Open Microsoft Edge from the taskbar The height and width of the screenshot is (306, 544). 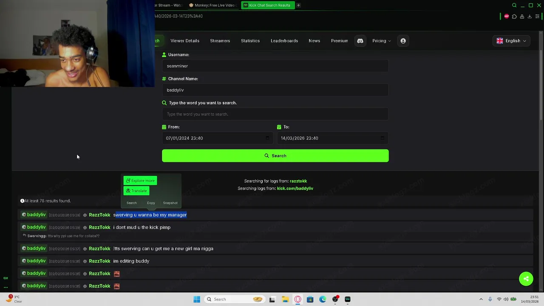point(323,299)
